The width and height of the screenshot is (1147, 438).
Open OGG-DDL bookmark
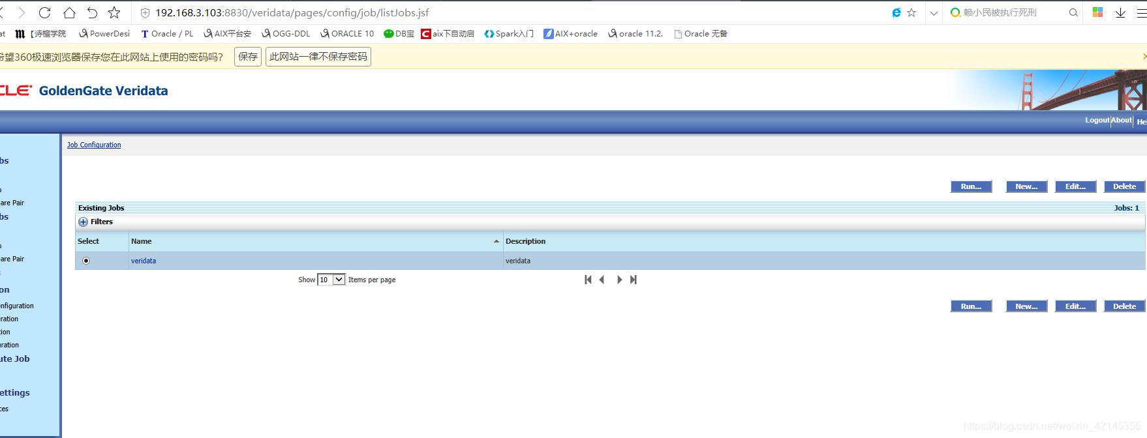click(x=286, y=34)
